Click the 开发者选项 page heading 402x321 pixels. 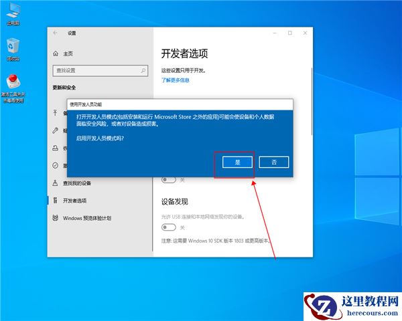pos(184,53)
